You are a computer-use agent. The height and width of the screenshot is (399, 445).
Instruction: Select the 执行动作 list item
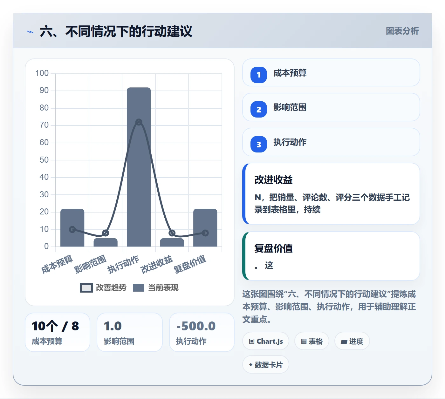pyautogui.click(x=331, y=142)
